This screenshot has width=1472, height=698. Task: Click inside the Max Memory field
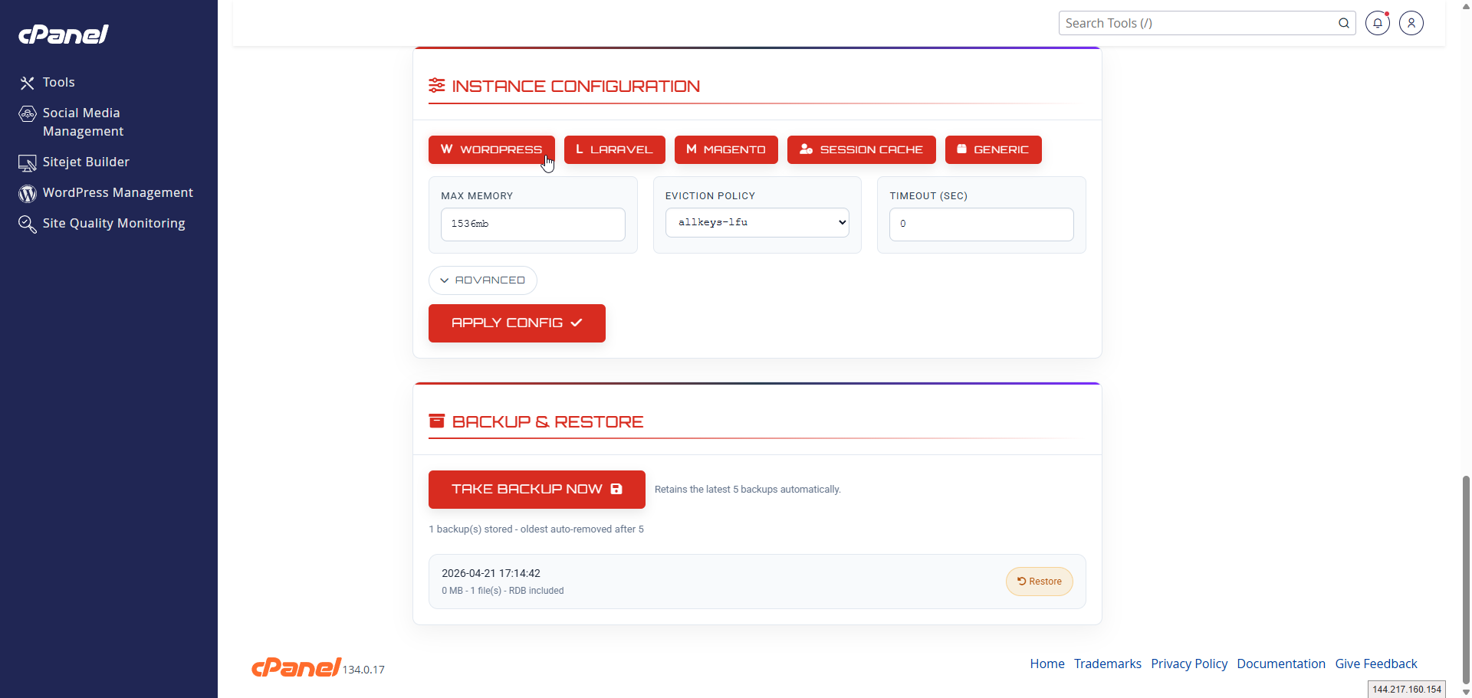coord(532,224)
